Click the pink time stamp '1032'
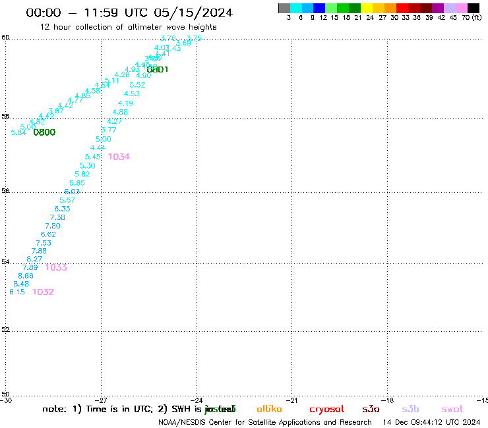 [44, 292]
